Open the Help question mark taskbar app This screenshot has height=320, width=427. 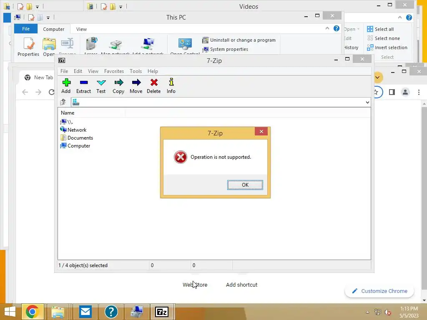(x=111, y=312)
